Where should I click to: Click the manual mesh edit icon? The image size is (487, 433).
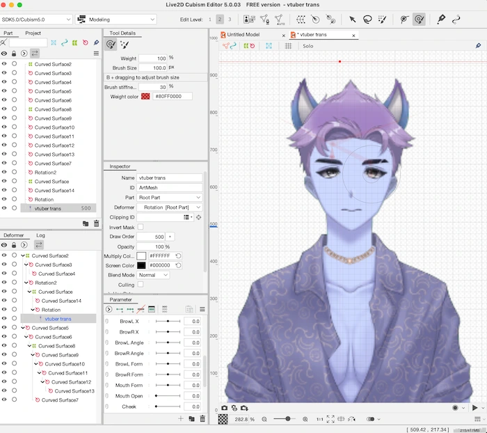pyautogui.click(x=264, y=19)
